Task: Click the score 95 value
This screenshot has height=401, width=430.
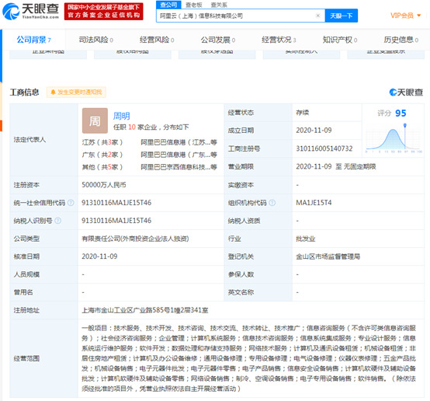Action: (401, 113)
